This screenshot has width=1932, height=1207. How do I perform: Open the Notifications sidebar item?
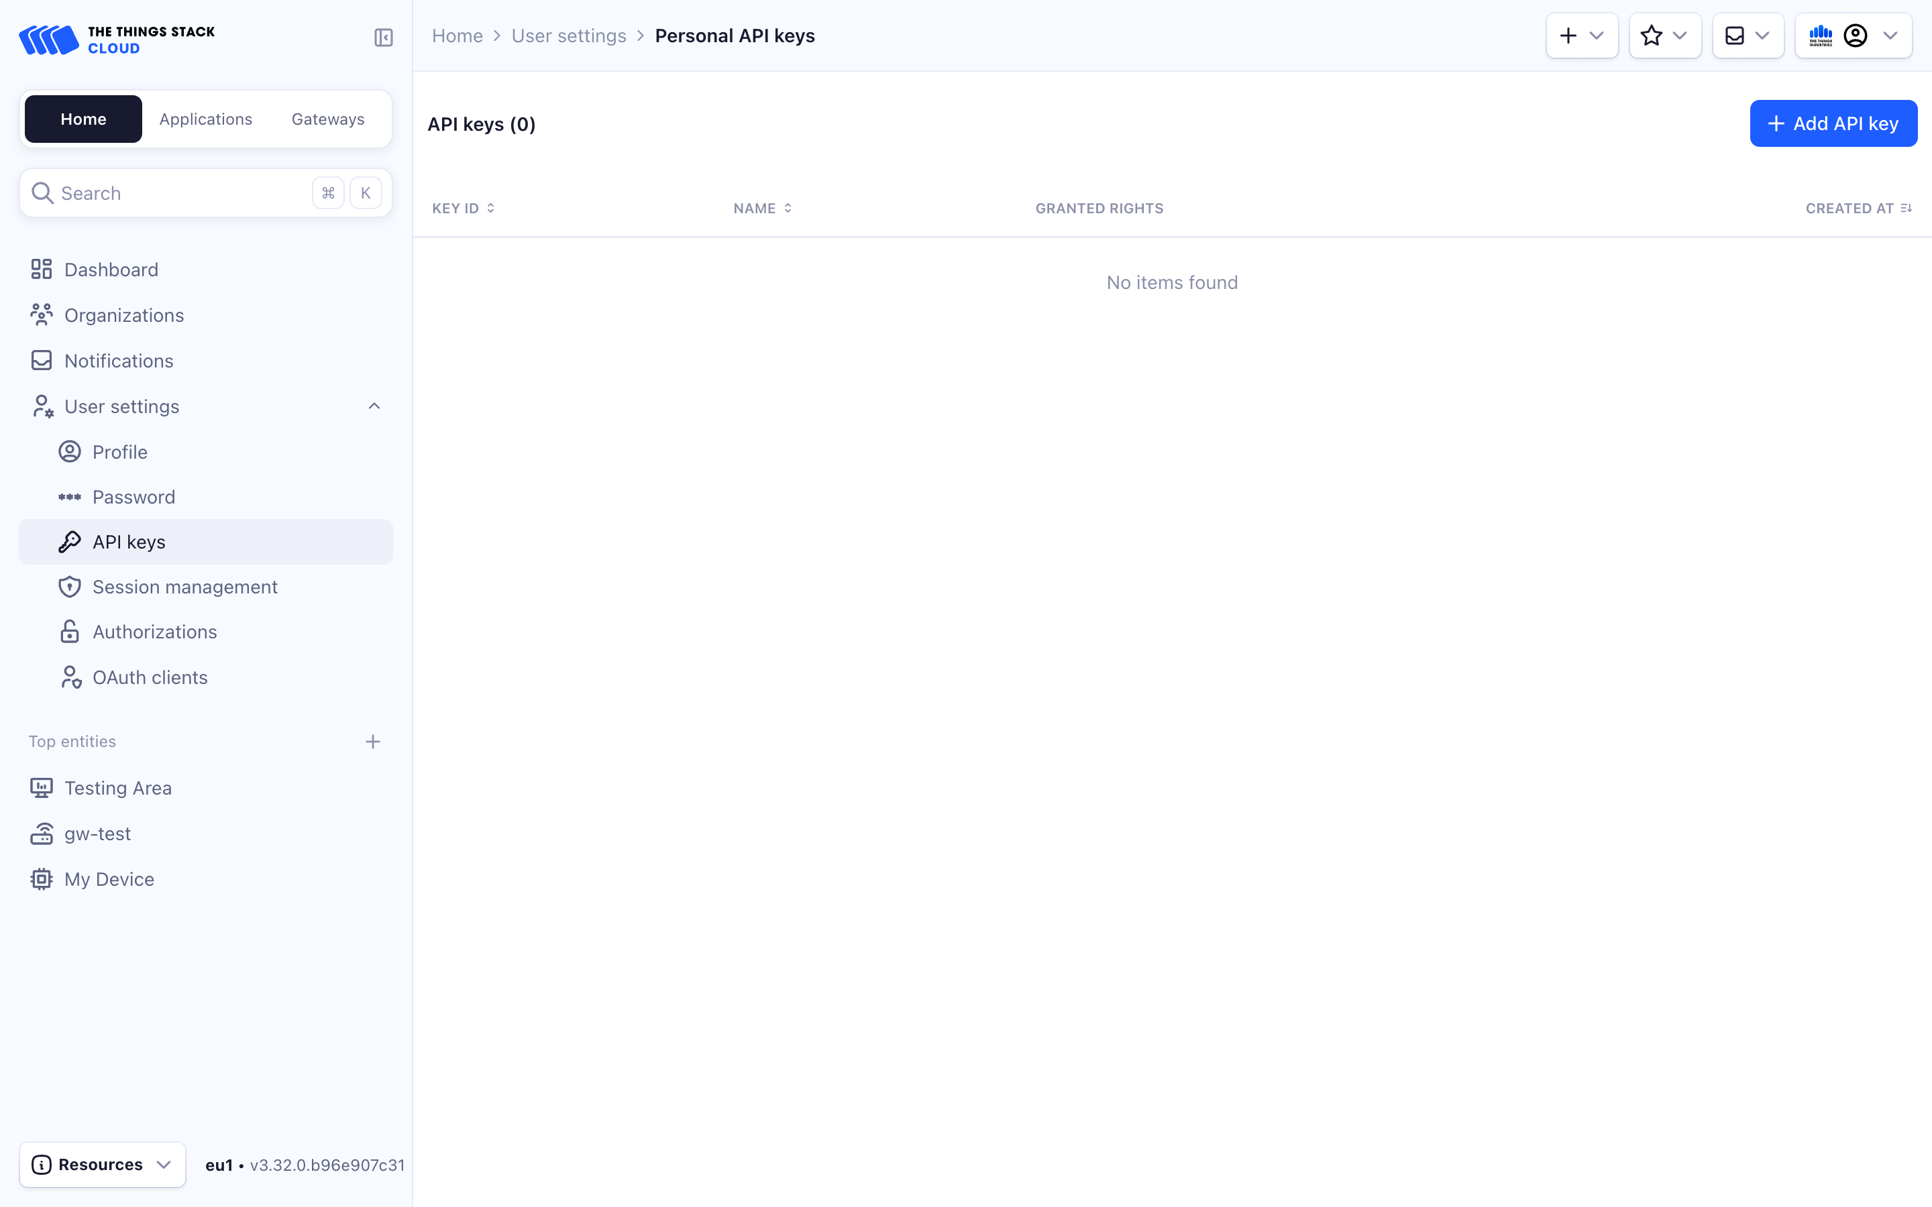118,361
